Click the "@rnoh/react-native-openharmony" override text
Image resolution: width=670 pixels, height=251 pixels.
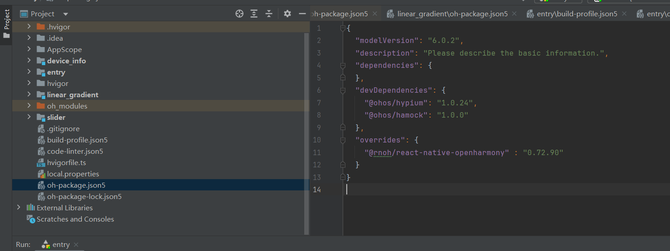436,152
